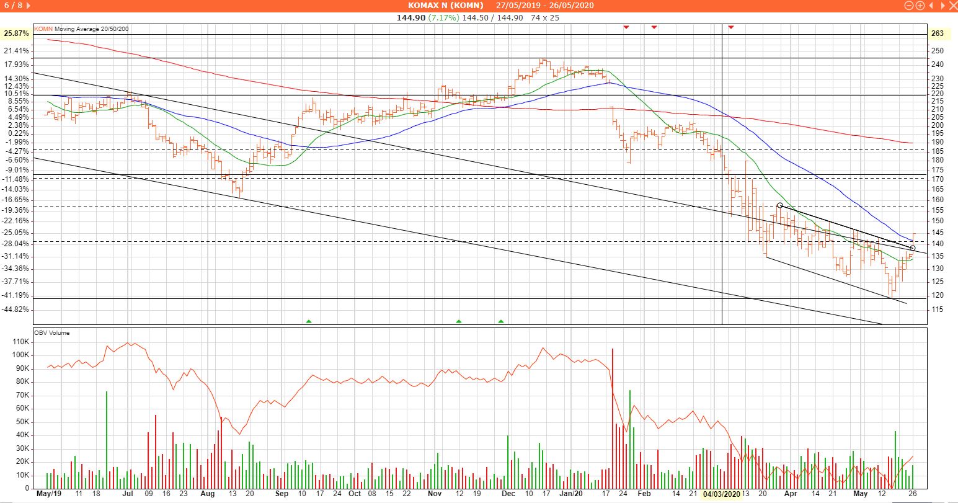Click the trendline endpoint circle near May 26
958x503 pixels.
(912, 248)
